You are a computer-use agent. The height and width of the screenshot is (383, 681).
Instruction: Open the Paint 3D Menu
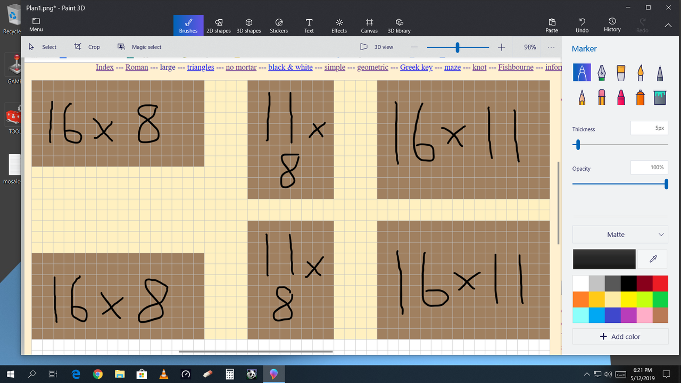click(36, 25)
